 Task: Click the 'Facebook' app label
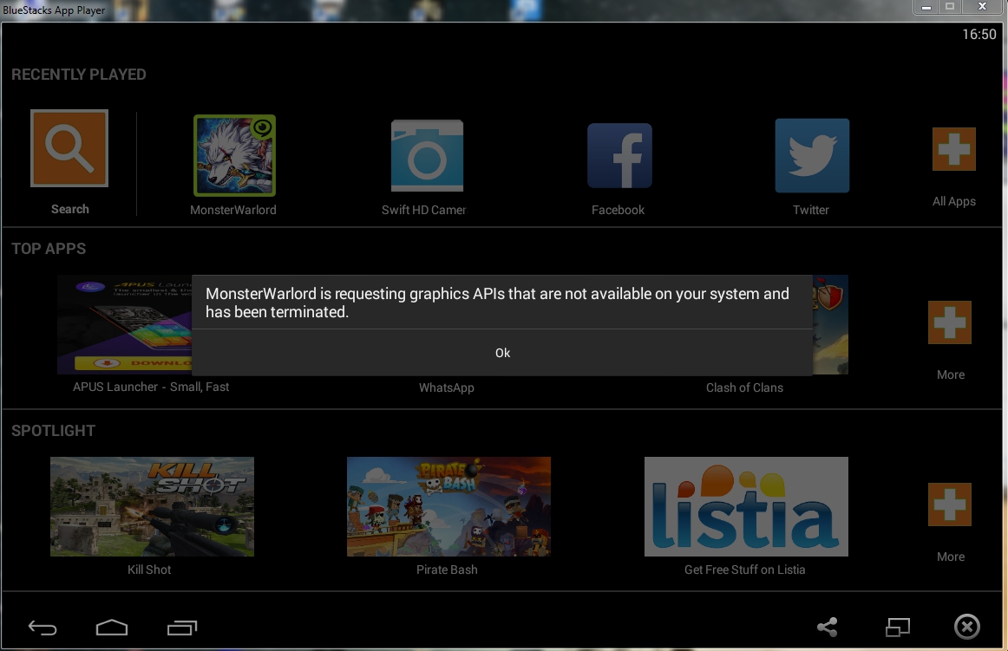618,210
